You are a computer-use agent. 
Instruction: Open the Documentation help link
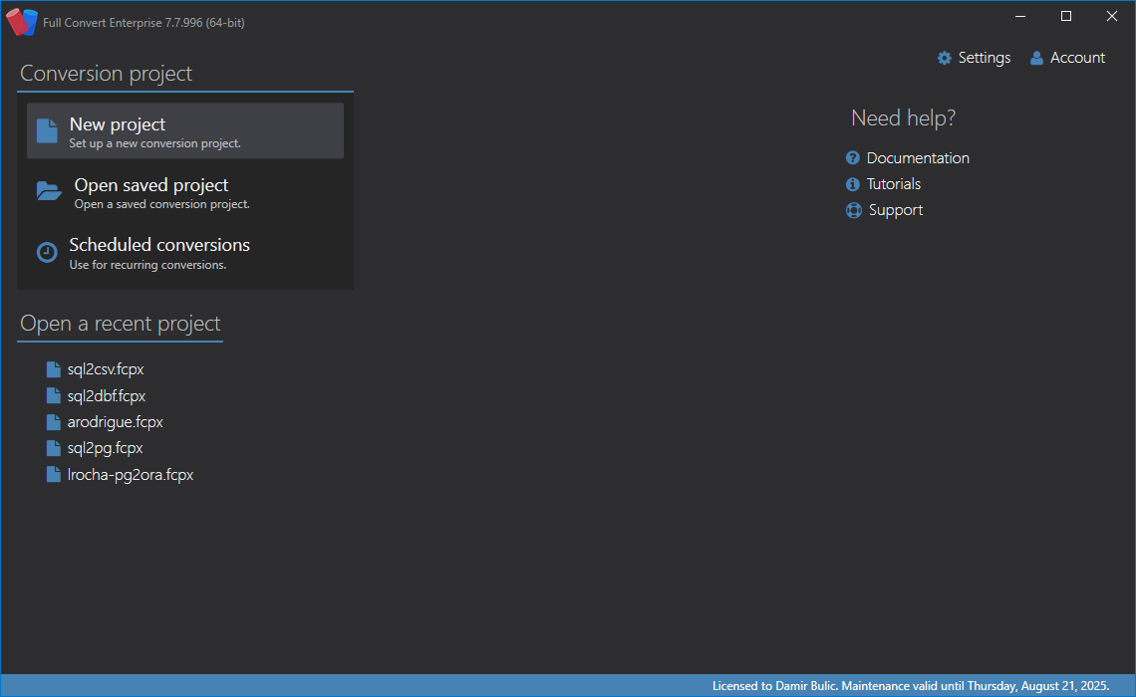click(918, 158)
